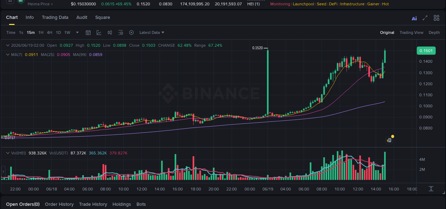The width and height of the screenshot is (446, 209).
Task: Open the Bots tab
Action: pyautogui.click(x=141, y=204)
